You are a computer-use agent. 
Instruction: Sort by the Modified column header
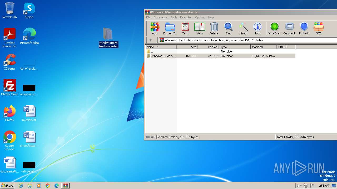[264, 47]
